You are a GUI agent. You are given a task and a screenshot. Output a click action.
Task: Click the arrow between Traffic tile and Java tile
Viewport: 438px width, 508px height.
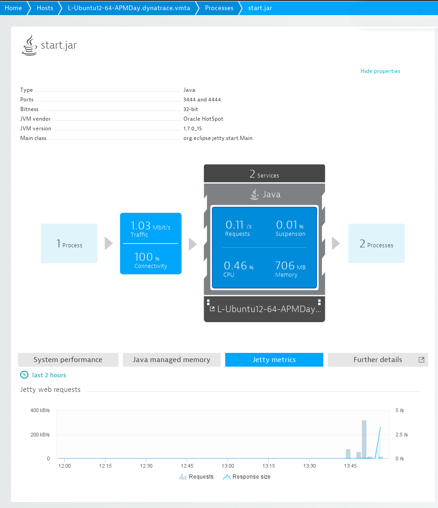click(x=193, y=244)
